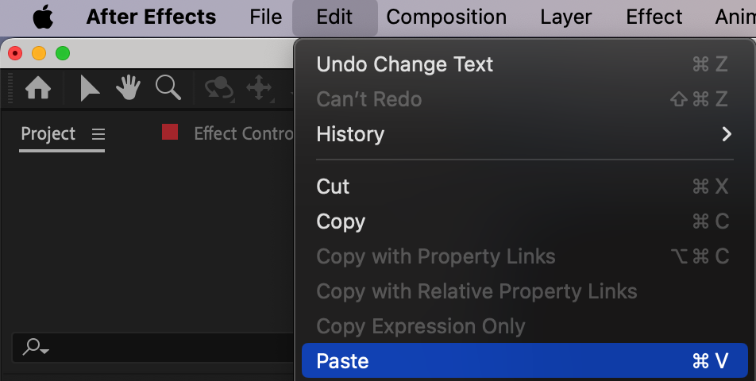The image size is (756, 381).
Task: Click the red label color swatch
Action: (x=170, y=132)
